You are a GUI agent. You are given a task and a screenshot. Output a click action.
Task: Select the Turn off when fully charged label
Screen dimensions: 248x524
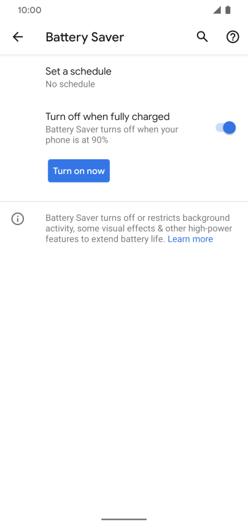pos(107,117)
